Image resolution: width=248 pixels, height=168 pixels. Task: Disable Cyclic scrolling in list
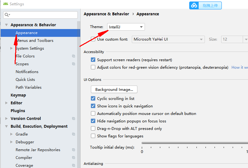[x=93, y=98]
